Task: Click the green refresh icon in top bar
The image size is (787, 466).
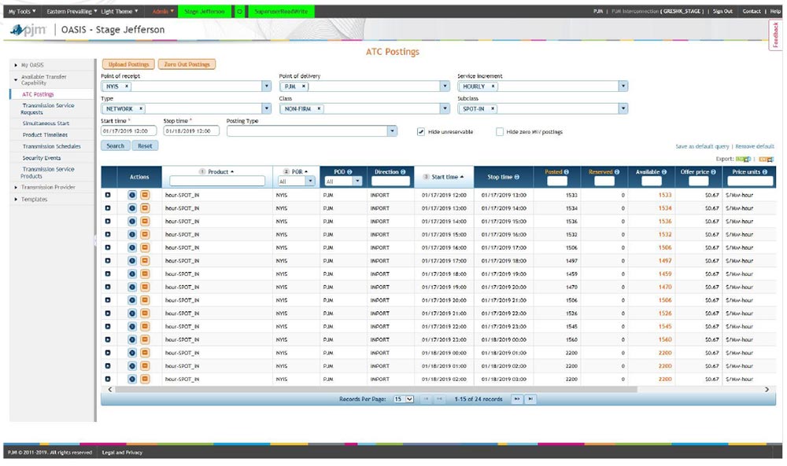Action: [239, 12]
